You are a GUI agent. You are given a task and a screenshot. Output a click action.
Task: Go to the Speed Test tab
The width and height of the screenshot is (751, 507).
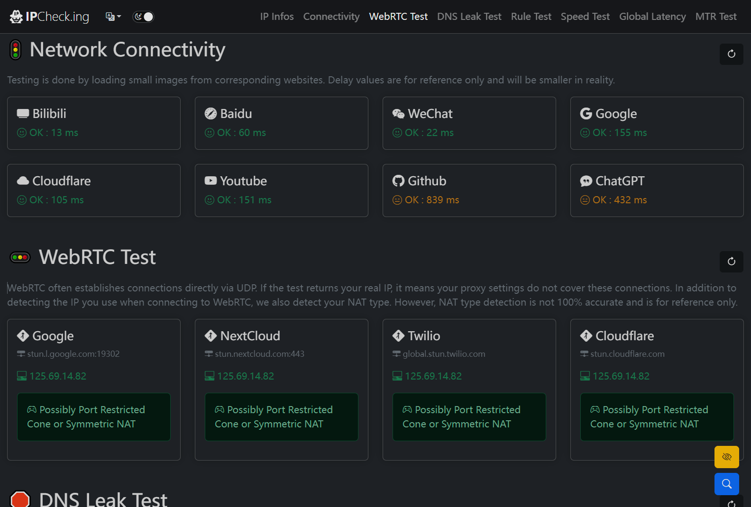(x=585, y=17)
